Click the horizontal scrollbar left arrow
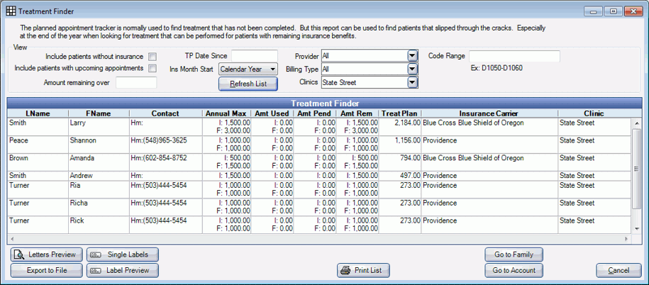This screenshot has width=649, height=285. [x=11, y=239]
